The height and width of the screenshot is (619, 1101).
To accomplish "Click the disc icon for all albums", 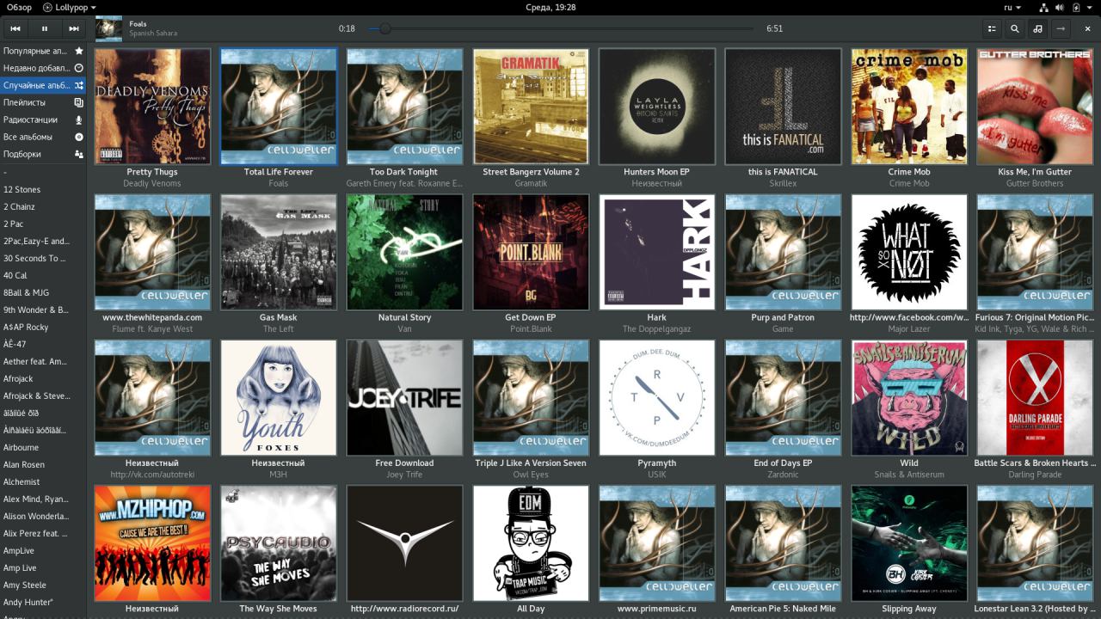I will click(79, 137).
